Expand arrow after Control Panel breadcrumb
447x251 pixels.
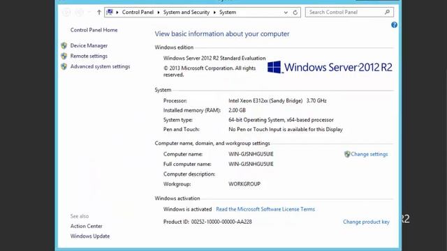[x=159, y=13]
